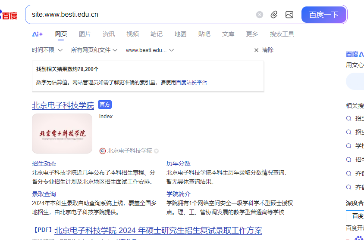The image size is (364, 240).
Task: Click the related search magnifier beside 学
Action: point(348,146)
